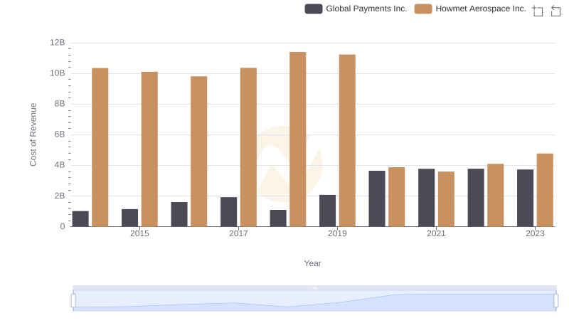The width and height of the screenshot is (569, 328).
Task: Click the 2019 x-axis label
Action: [x=337, y=233]
